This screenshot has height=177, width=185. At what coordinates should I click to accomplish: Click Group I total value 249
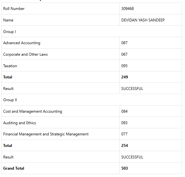[x=125, y=77]
